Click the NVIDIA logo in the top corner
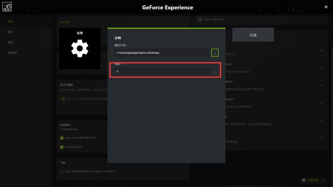 click(x=7, y=7)
